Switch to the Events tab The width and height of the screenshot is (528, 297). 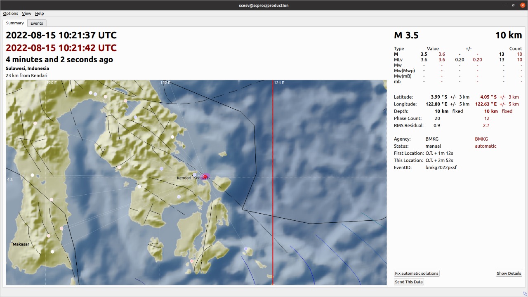pos(37,23)
